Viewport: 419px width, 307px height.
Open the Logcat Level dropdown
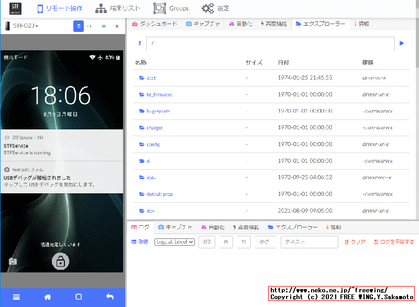point(175,242)
